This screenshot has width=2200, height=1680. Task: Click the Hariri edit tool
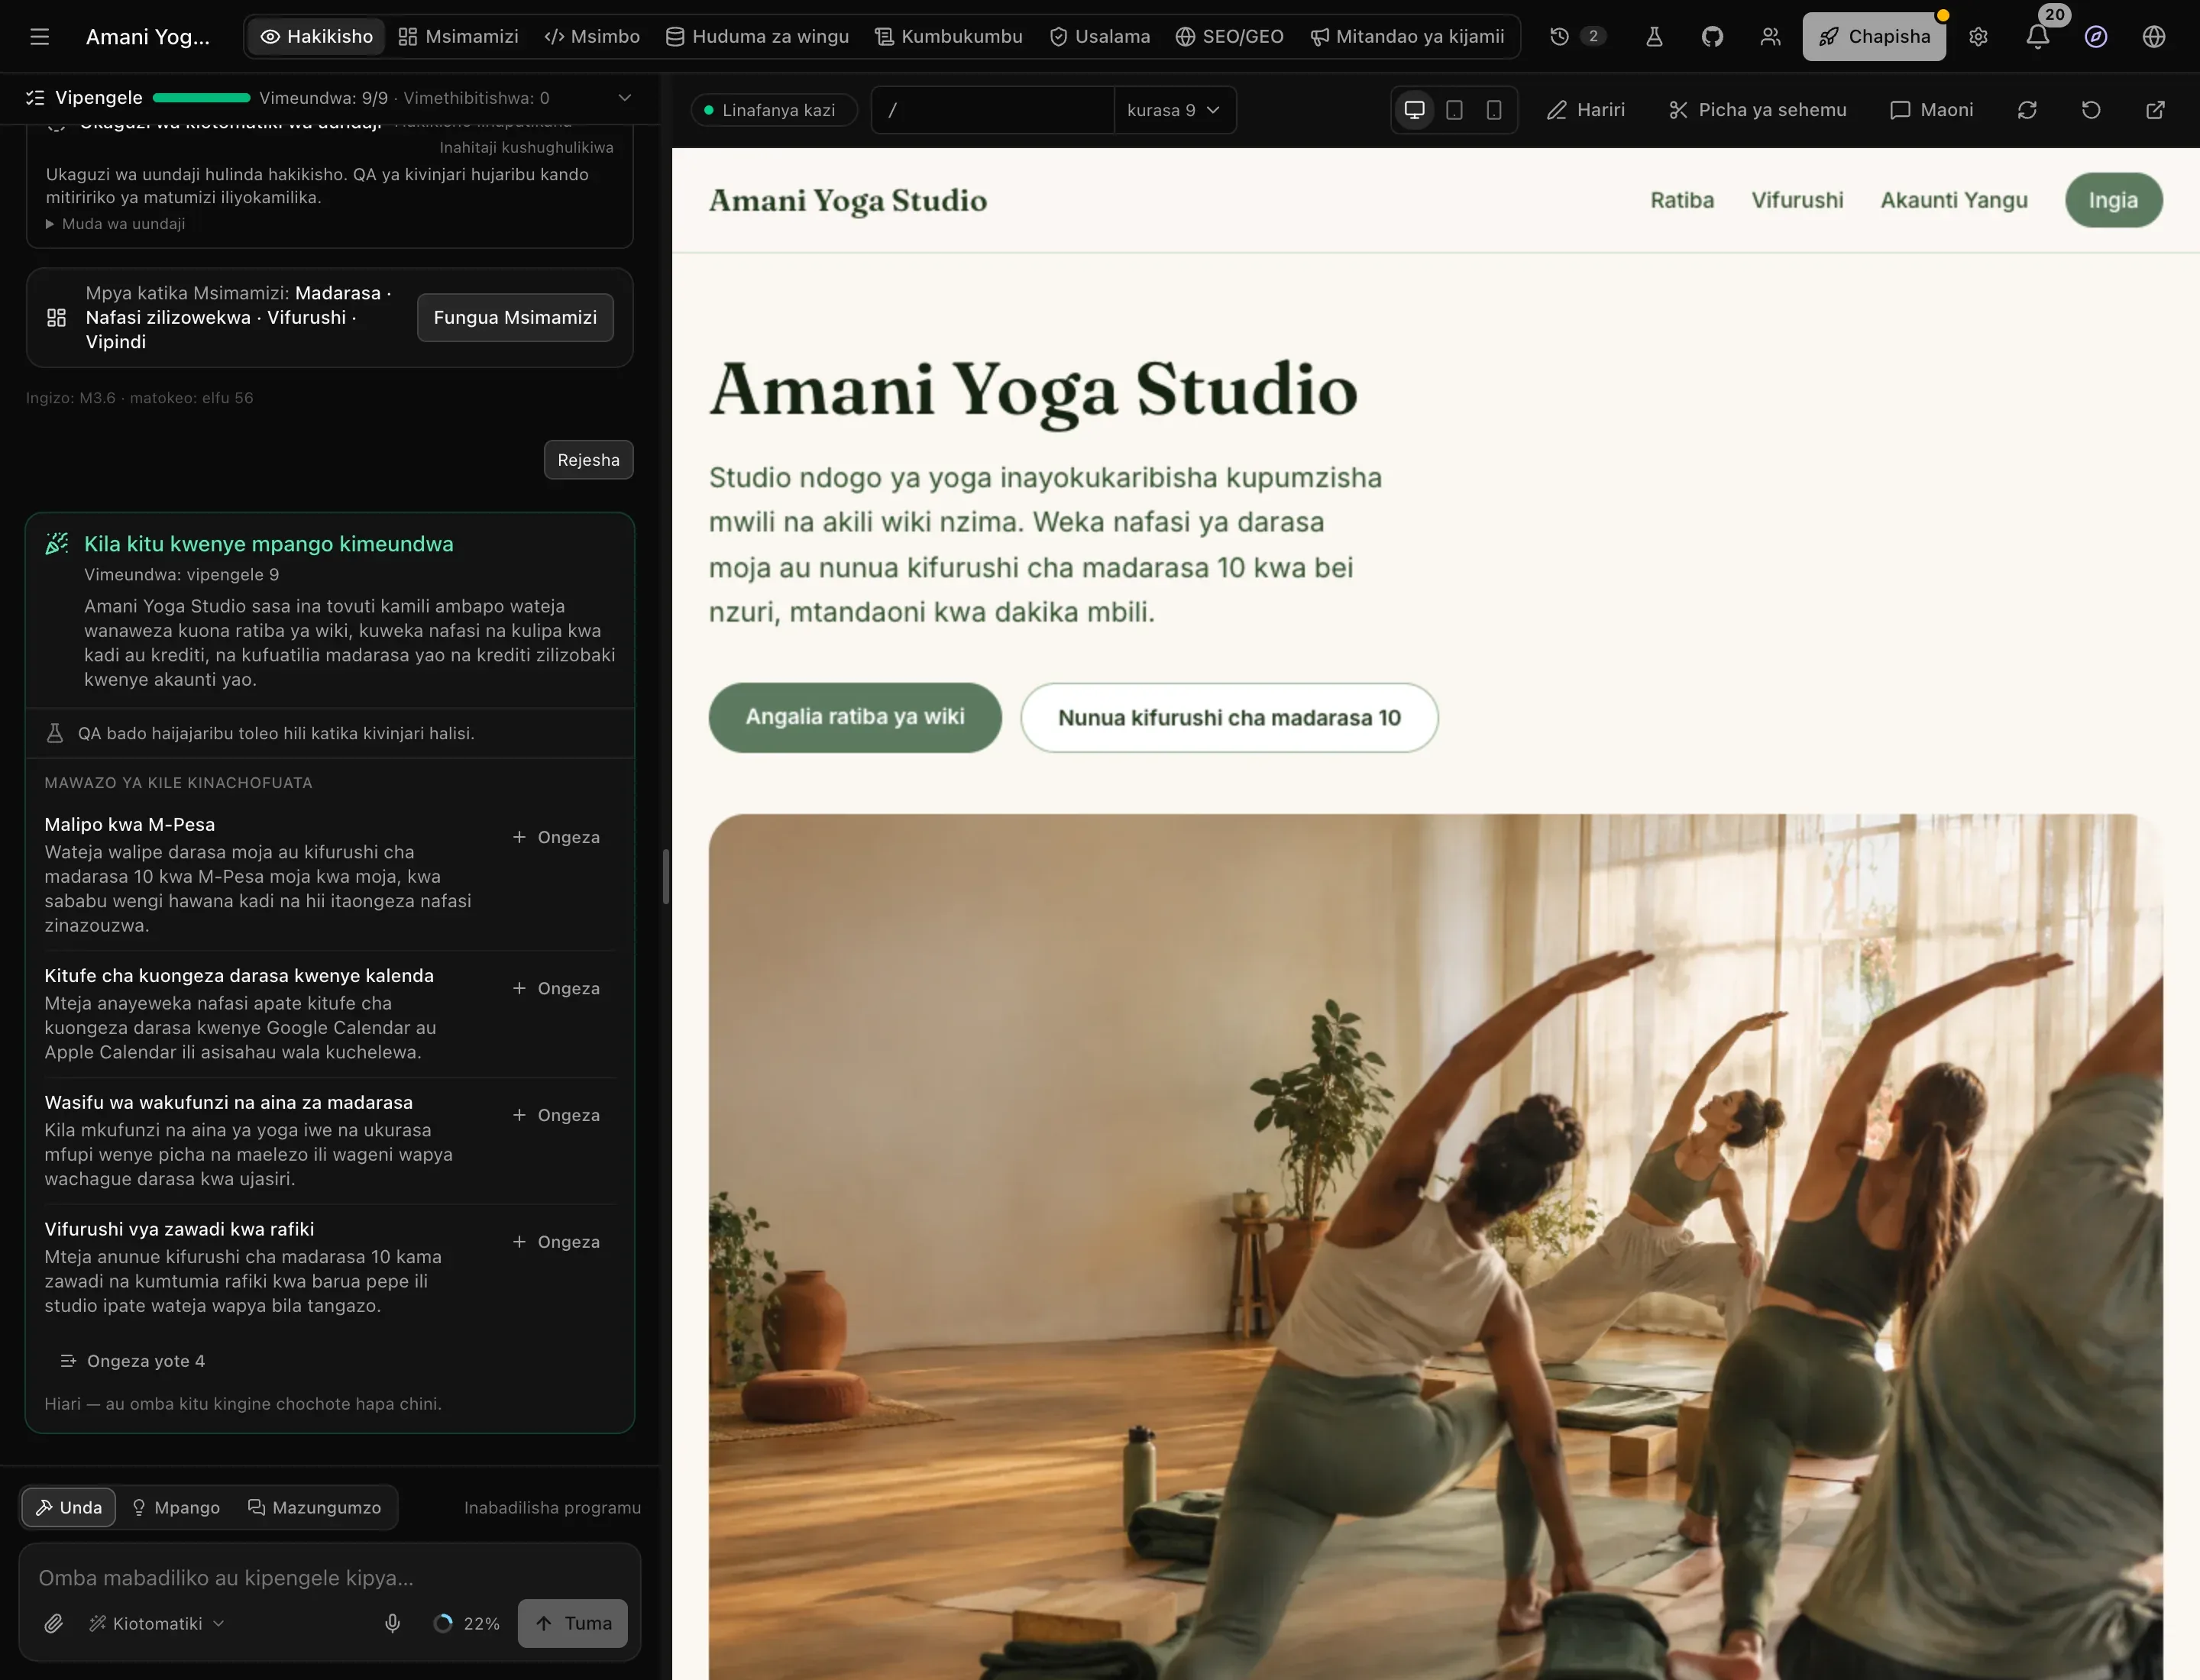[1586, 110]
